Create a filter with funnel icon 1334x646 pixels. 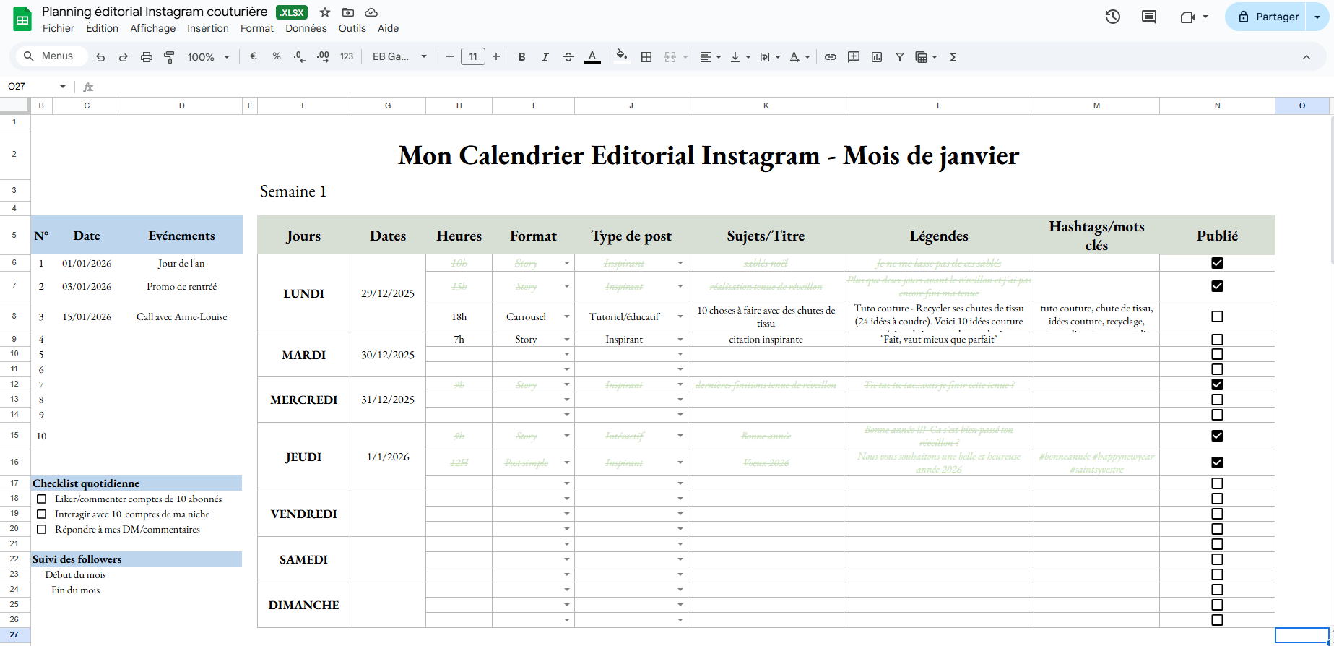click(x=899, y=57)
